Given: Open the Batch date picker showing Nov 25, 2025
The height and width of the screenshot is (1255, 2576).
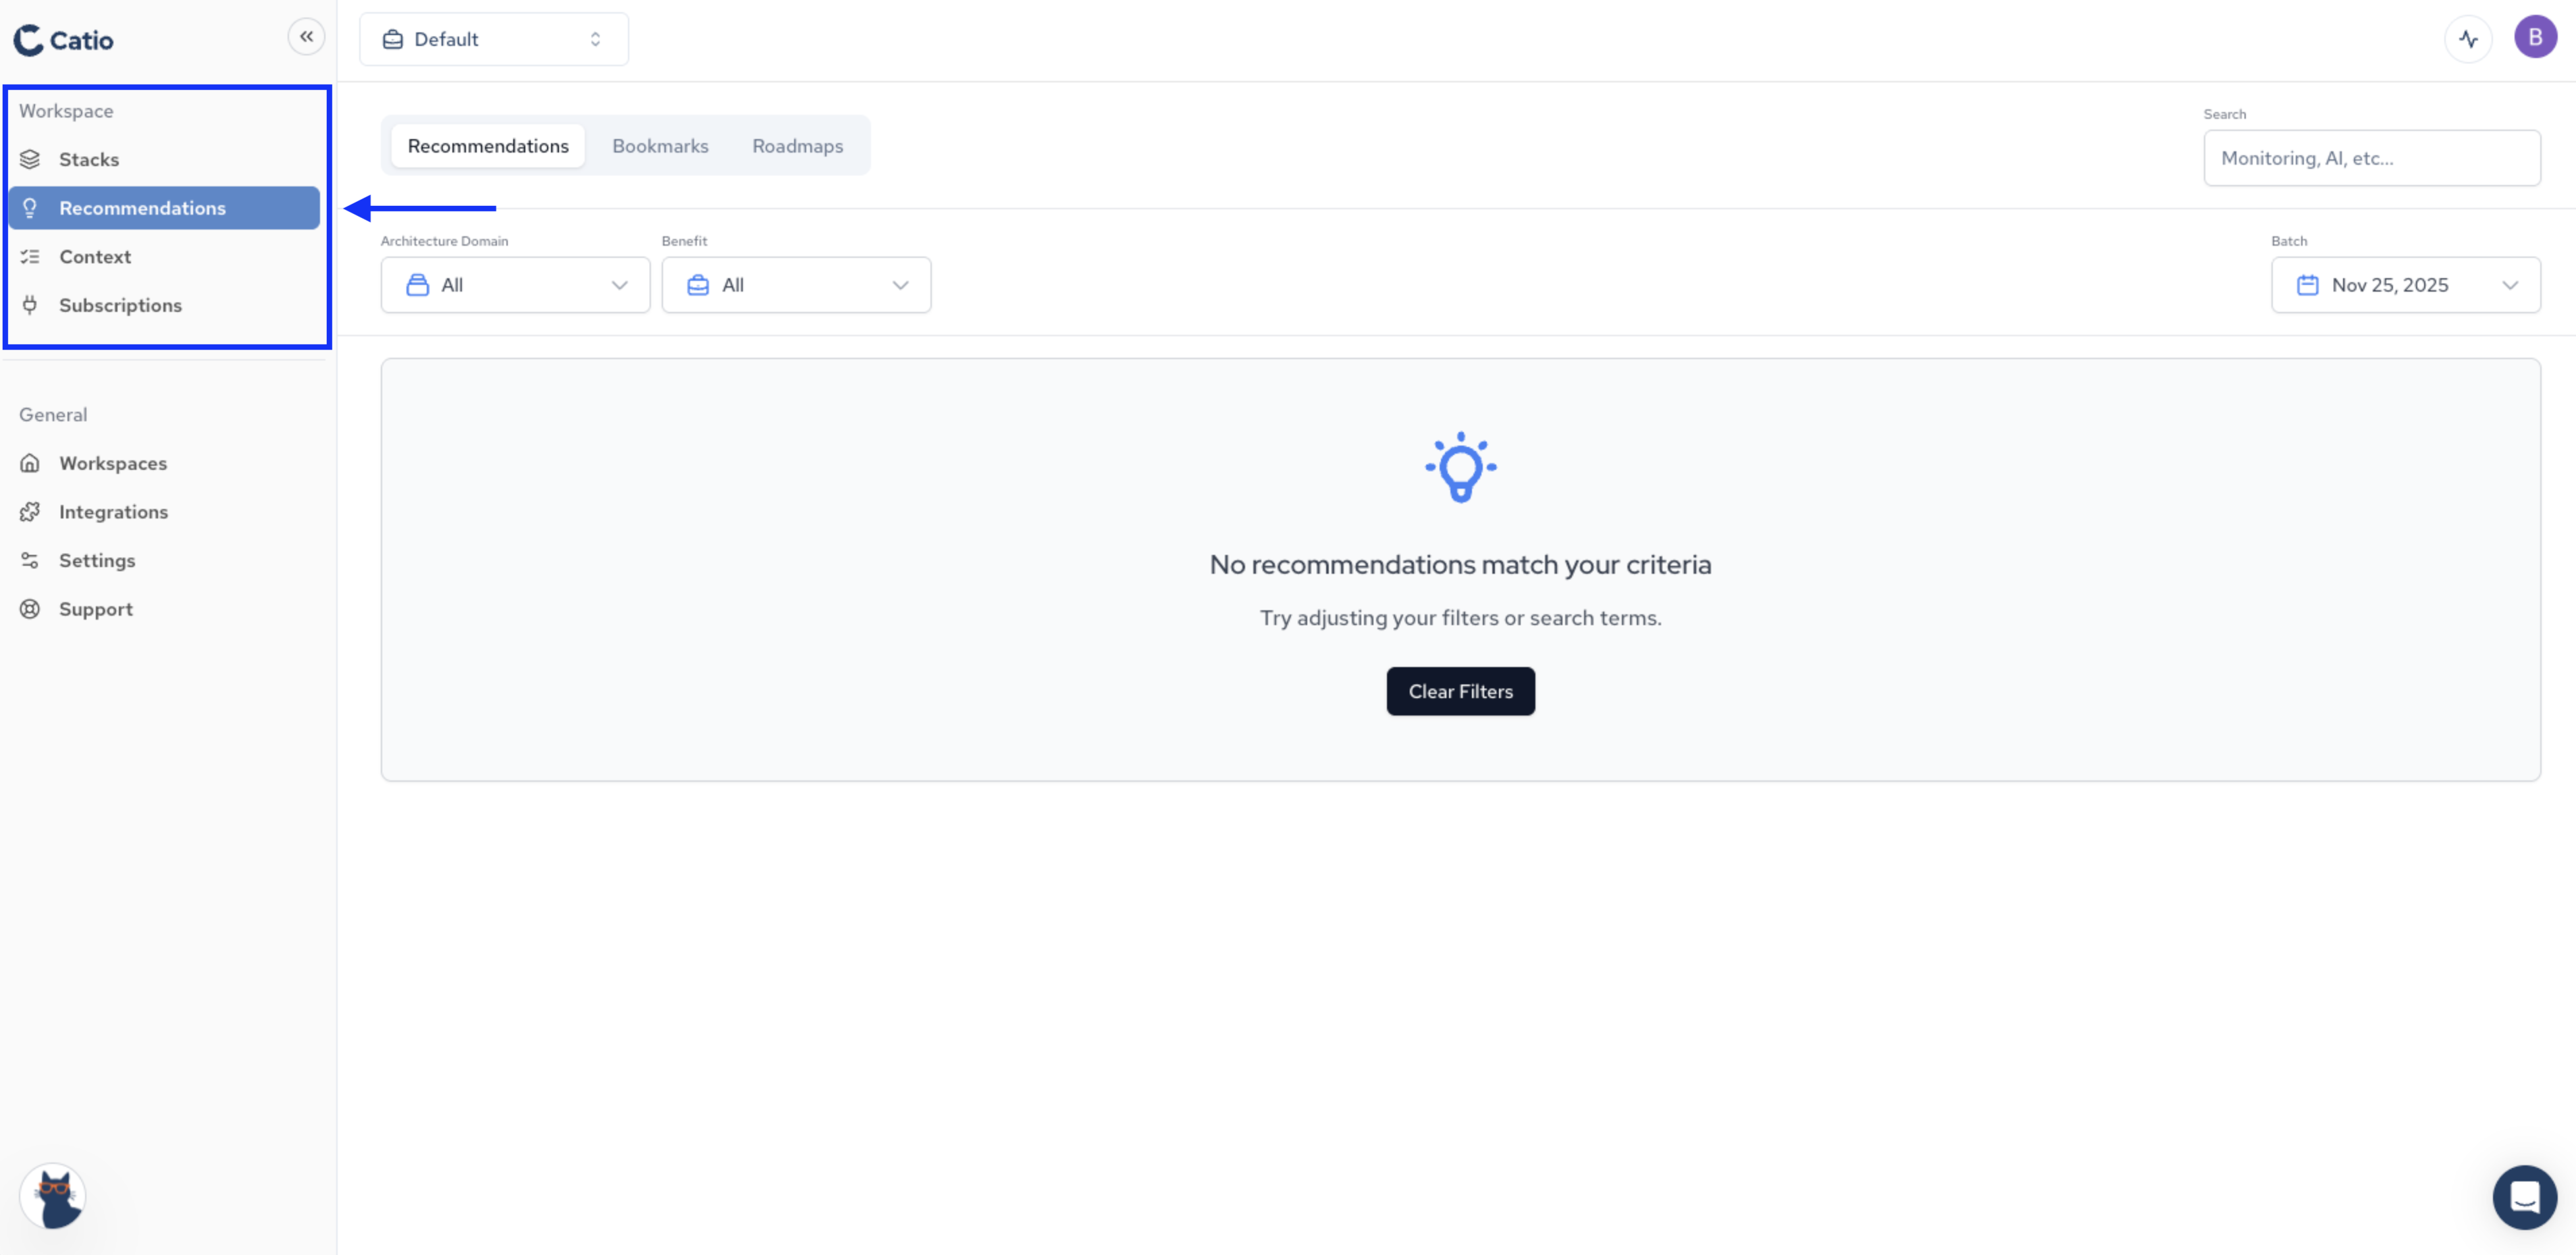Looking at the screenshot, I should pos(2405,284).
